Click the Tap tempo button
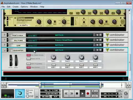The image size is (133, 100). [x=37, y=94]
